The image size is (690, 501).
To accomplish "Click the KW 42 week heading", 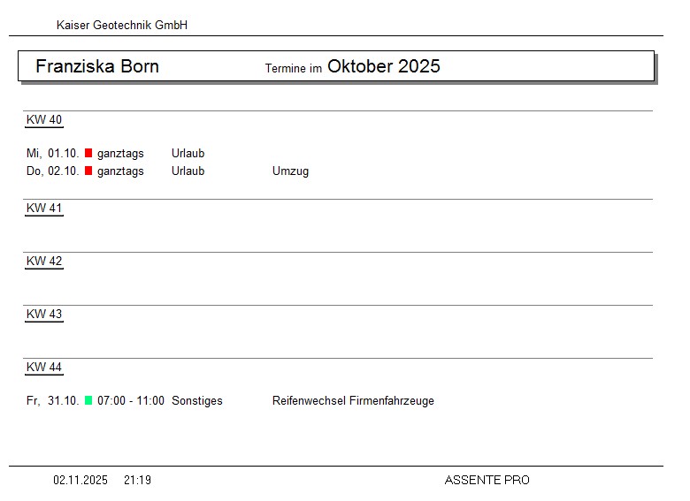I will 44,262.
